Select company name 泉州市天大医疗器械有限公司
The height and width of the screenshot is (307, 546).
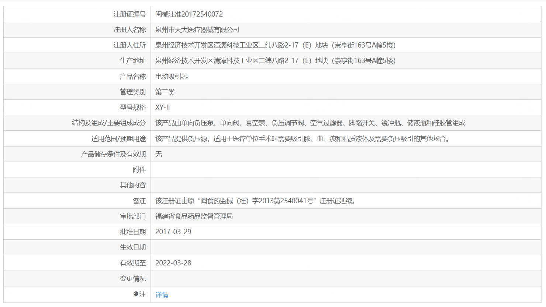pyautogui.click(x=197, y=30)
